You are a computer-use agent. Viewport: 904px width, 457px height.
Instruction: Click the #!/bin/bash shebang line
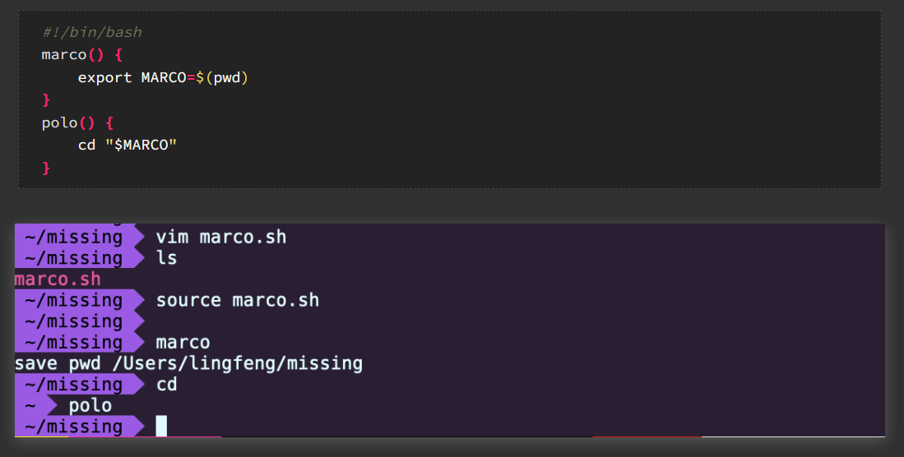coord(92,33)
